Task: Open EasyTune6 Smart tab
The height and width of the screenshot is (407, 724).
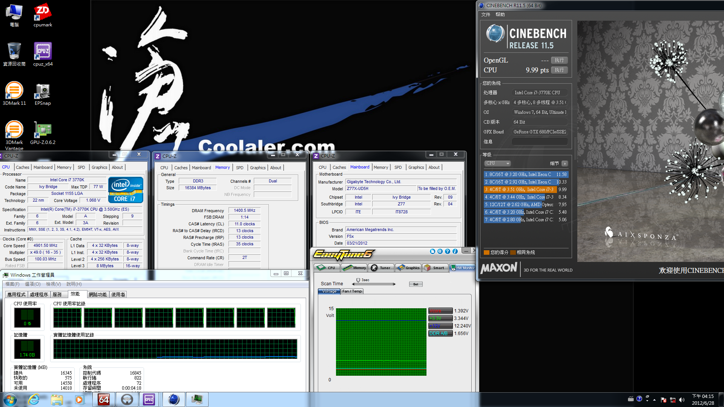Action: click(x=435, y=268)
